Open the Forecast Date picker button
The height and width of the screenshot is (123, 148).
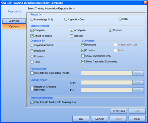[138, 73]
